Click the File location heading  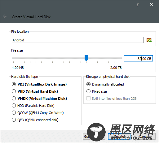[x=20, y=32]
